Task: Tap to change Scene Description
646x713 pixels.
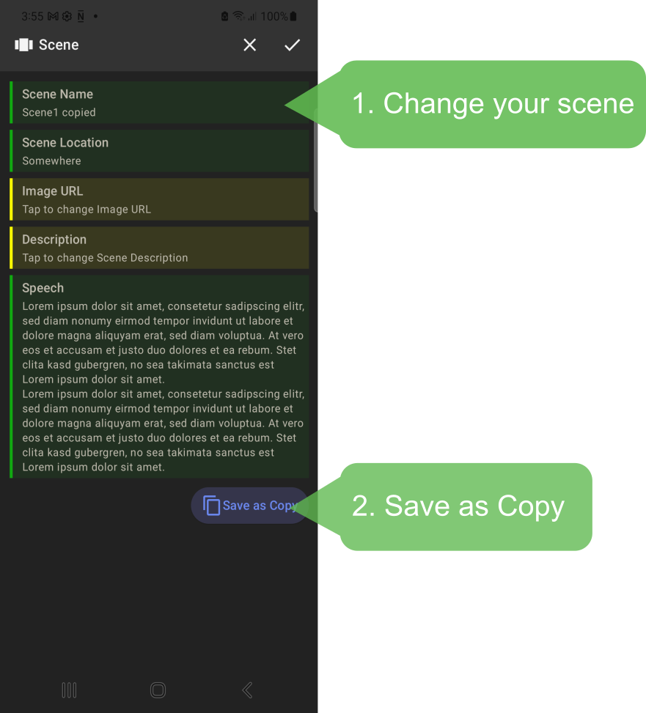Action: 159,248
